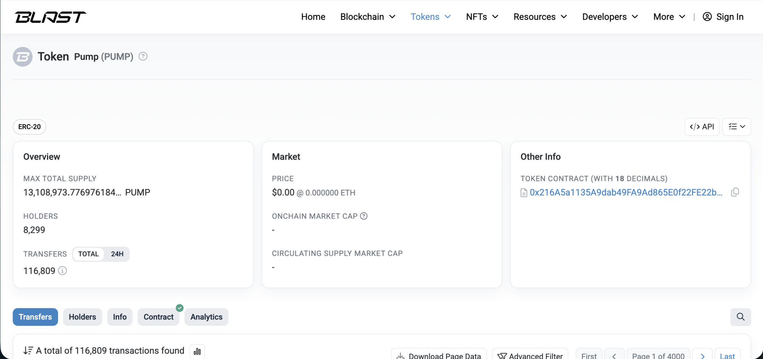Screen dimensions: 763x359
Task: Click the info icon next to 116,809 transfers
Action: tap(63, 271)
